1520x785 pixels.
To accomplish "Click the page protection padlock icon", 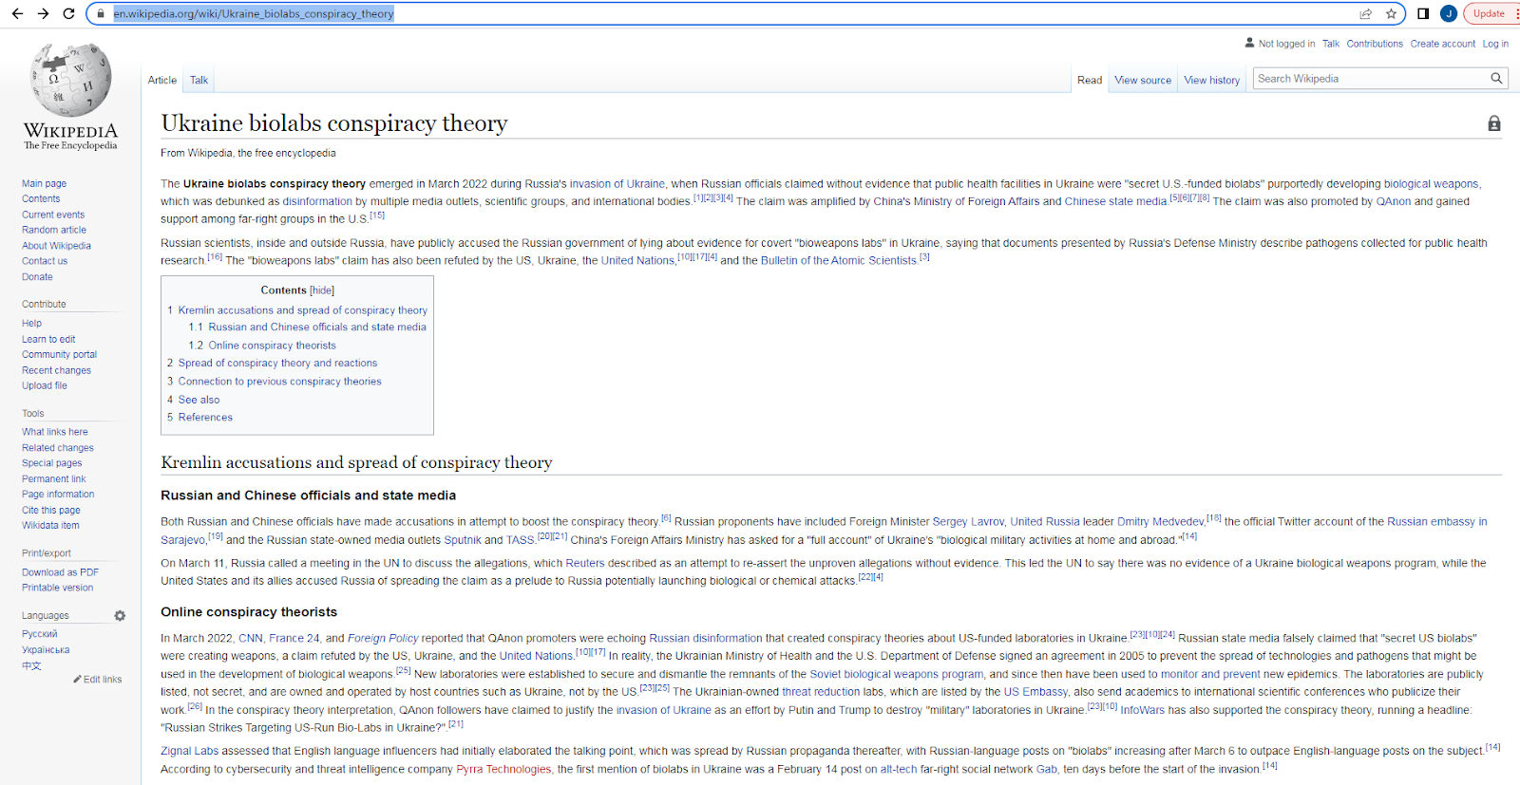I will coord(1494,123).
